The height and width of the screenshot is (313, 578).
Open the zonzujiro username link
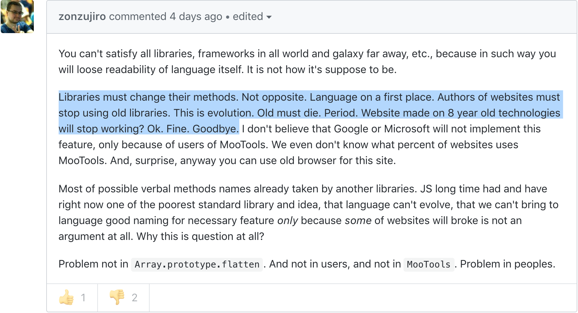click(82, 17)
